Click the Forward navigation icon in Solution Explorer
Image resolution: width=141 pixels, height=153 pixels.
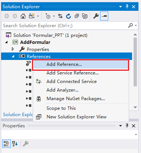click(15, 16)
